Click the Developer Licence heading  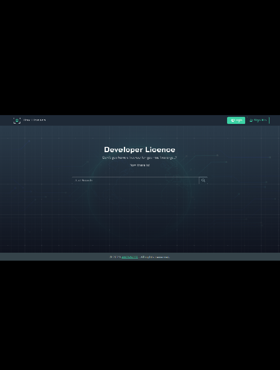(140, 149)
